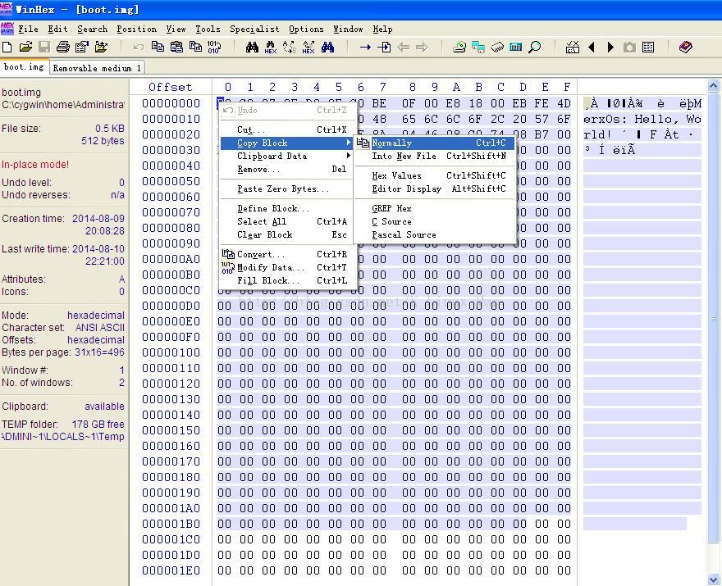Click the Back left-arrow toolbar icon
This screenshot has width=722, height=586.
[404, 47]
